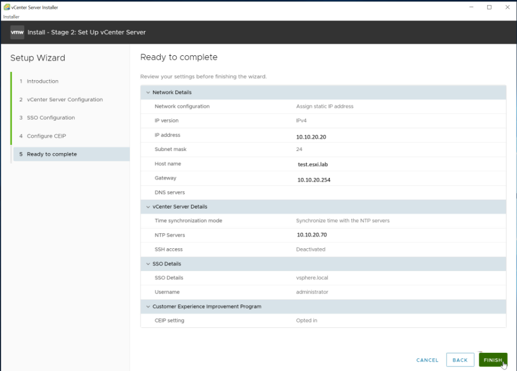Click the gateway value 10.10.20.254
This screenshot has width=517, height=371.
[x=314, y=180]
